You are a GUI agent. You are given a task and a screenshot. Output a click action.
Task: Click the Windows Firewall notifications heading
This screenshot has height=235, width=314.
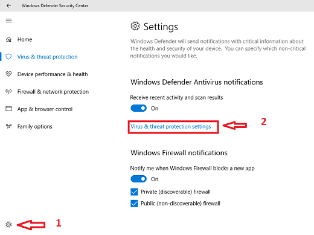point(179,153)
